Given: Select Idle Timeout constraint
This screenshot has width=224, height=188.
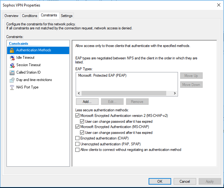Looking at the screenshot, I should [38, 58].
